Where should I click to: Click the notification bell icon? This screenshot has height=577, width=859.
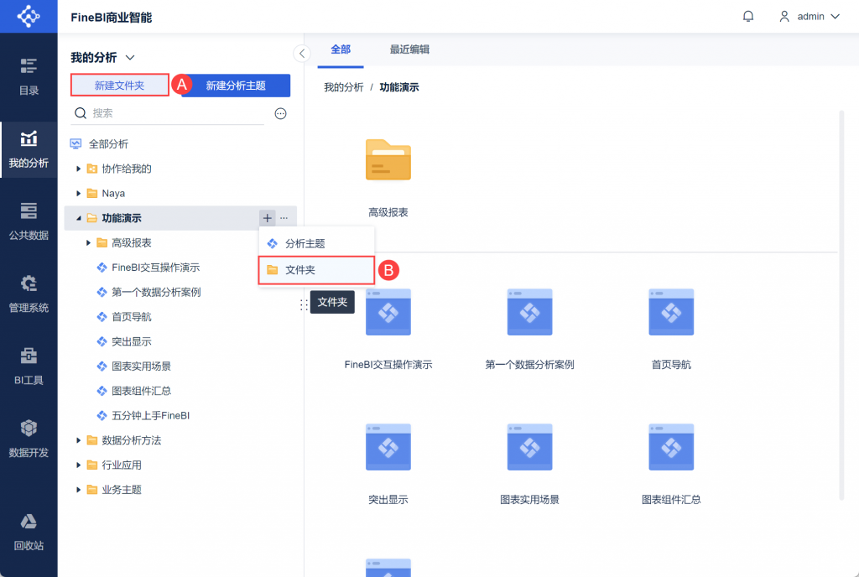coord(747,17)
